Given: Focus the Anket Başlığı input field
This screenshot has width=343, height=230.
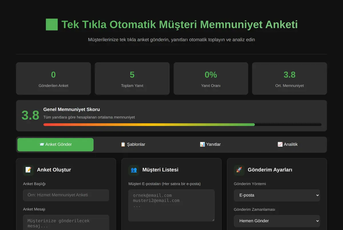Looking at the screenshot, I should (x=66, y=195).
